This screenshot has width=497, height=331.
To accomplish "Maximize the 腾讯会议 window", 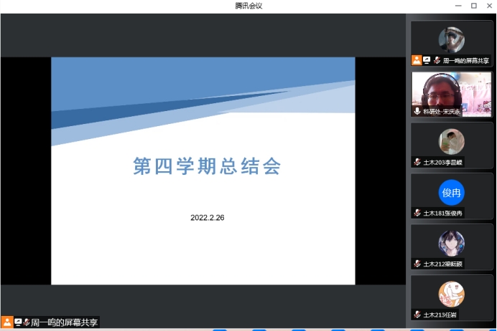I will 473,6.
